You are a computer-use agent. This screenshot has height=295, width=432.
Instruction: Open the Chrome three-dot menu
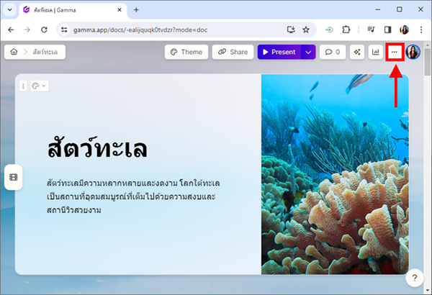tap(421, 29)
